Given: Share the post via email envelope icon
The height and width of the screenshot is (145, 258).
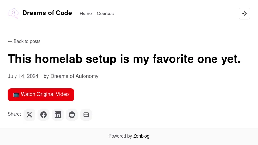Looking at the screenshot, I should pos(86,115).
